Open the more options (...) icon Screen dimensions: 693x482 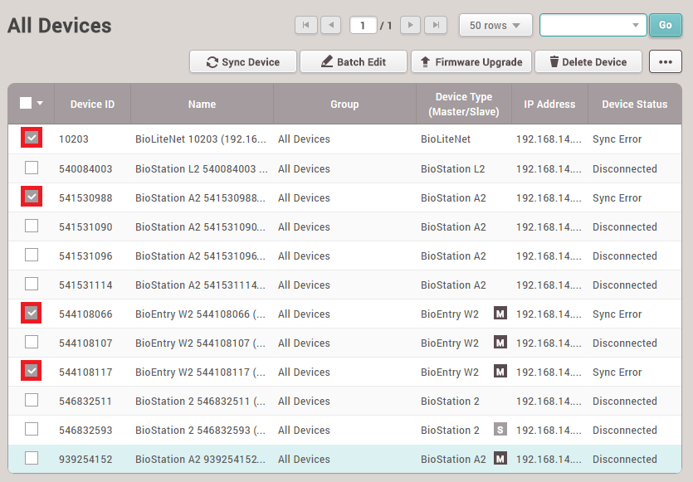[665, 61]
